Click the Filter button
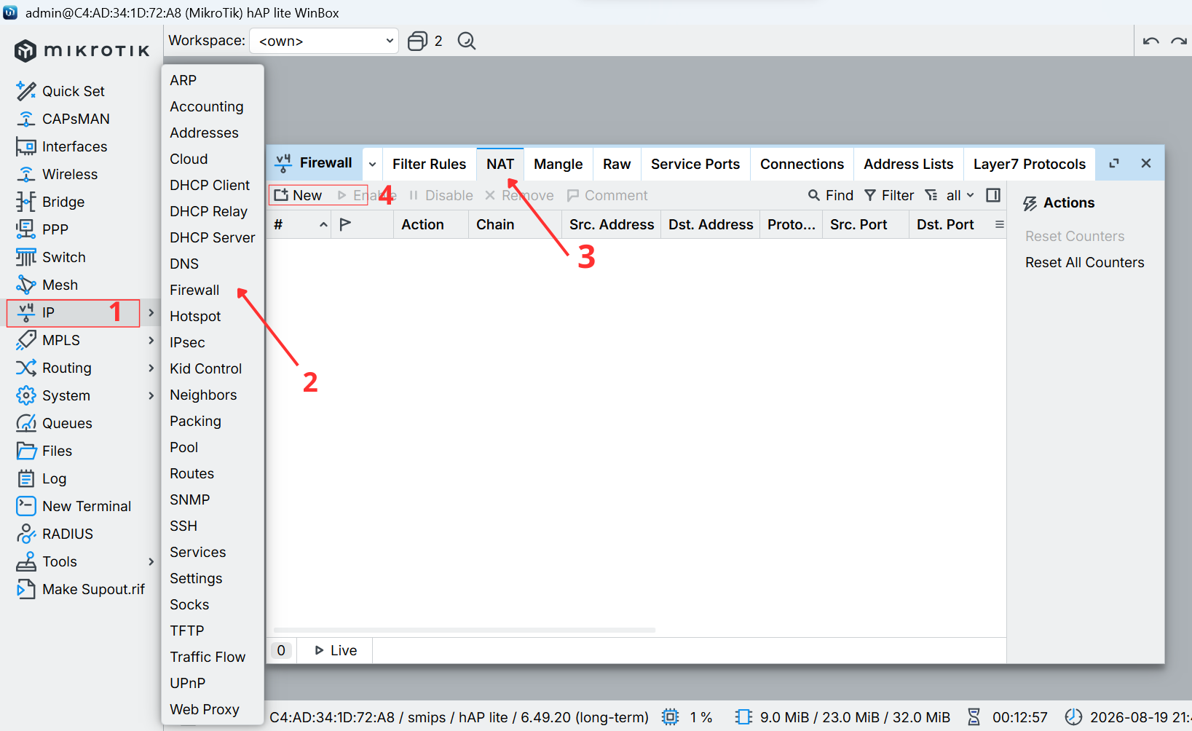This screenshot has width=1192, height=731. tap(888, 195)
